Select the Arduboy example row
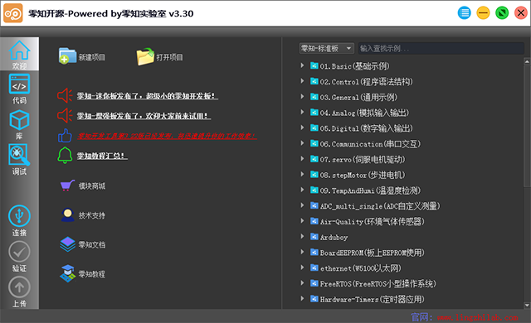531x323 pixels. click(334, 237)
